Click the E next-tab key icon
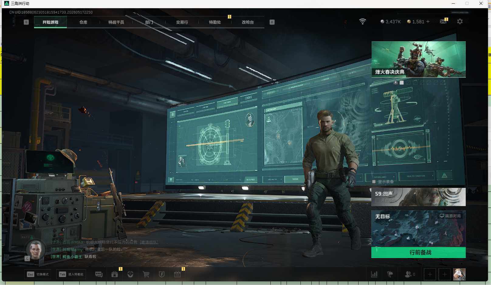The height and width of the screenshot is (285, 491). tap(272, 22)
